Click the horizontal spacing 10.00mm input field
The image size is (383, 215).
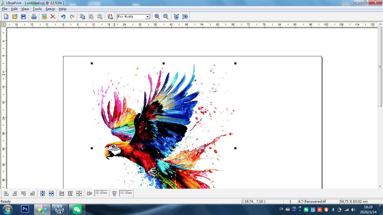(101, 193)
